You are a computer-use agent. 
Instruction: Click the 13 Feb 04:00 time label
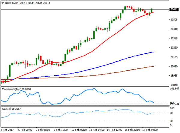tap(97, 130)
